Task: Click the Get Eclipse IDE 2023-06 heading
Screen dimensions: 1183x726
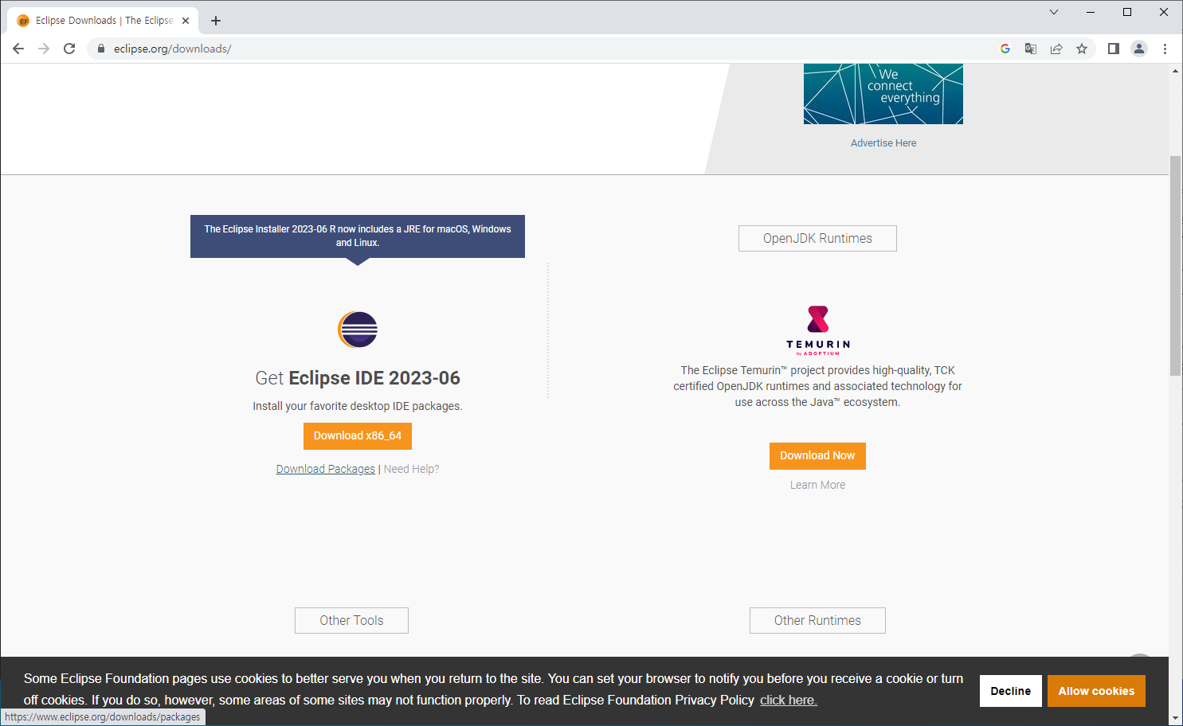Action: (x=358, y=378)
